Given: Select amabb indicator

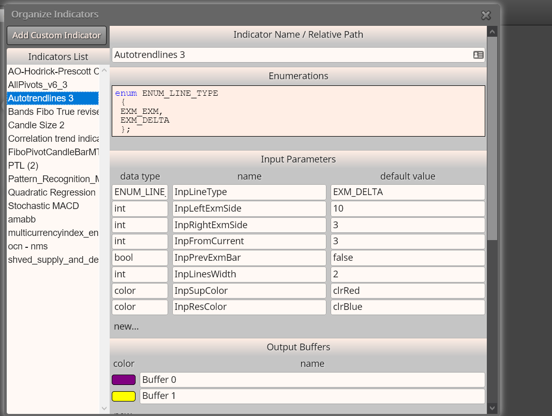Looking at the screenshot, I should 53,219.
